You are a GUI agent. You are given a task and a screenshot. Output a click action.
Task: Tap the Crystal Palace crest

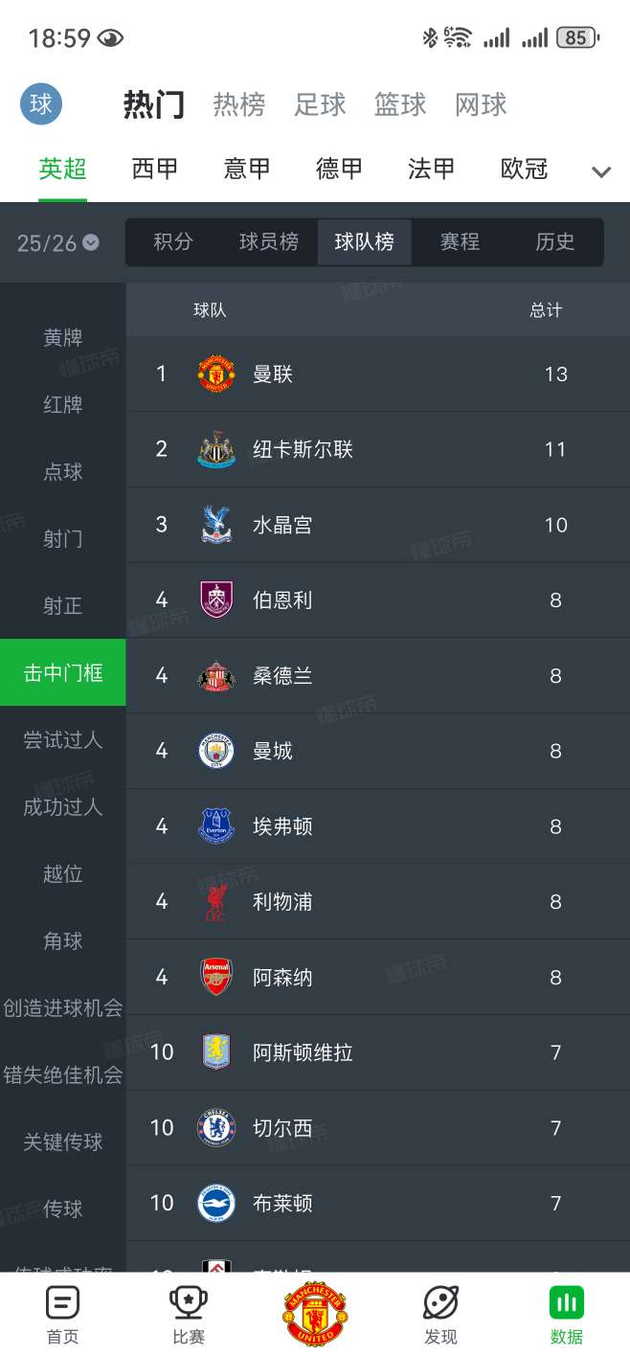point(216,525)
